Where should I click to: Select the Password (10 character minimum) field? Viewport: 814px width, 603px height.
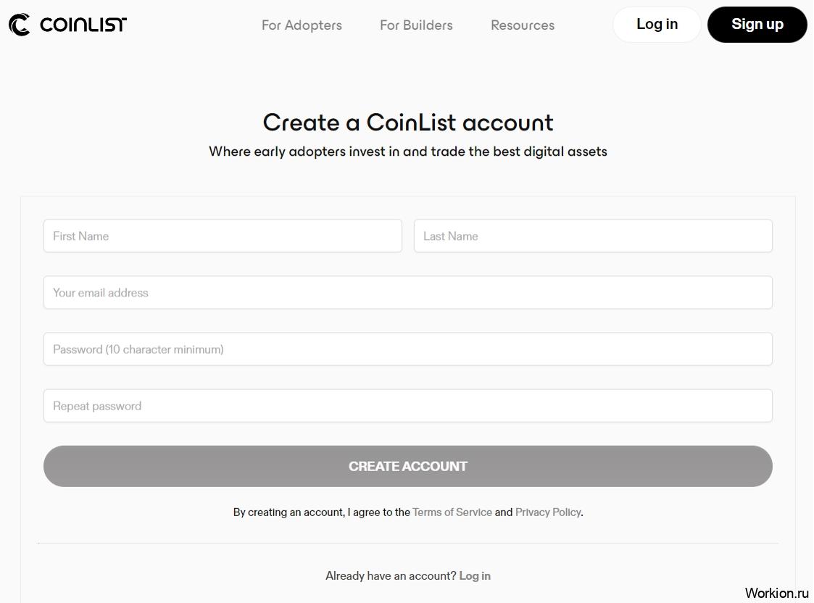click(408, 349)
